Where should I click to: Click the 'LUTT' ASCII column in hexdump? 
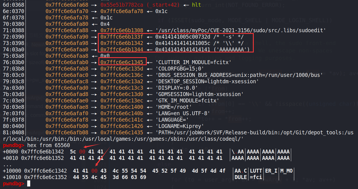pyautogui.click(x=255, y=171)
